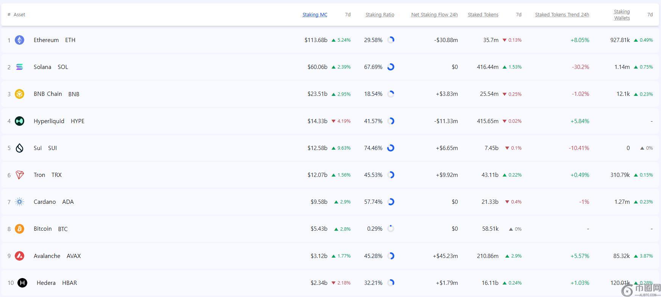Image resolution: width=661 pixels, height=297 pixels.
Task: Click Solana's $60.06b staking market cap
Action: 317,67
